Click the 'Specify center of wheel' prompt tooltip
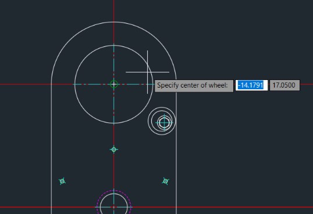Image resolution: width=313 pixels, height=214 pixels. 194,86
